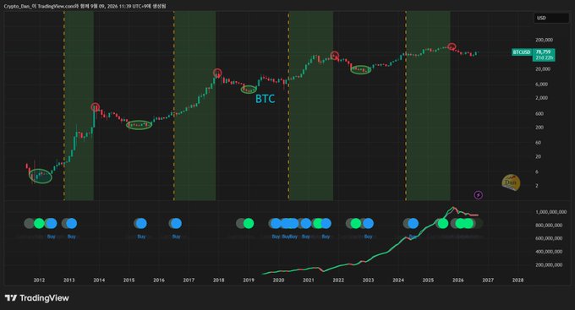This screenshot has height=310, width=575.
Task: Click the 200,000 price axis value
Action: click(x=545, y=40)
